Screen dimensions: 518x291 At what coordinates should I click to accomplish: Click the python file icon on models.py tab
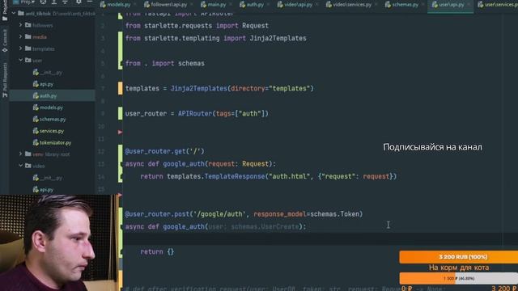103,5
